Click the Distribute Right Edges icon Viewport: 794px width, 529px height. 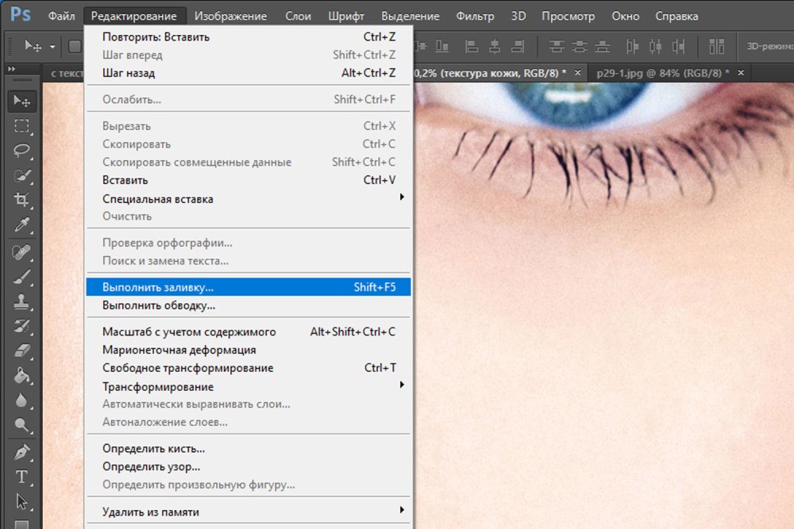(x=678, y=47)
